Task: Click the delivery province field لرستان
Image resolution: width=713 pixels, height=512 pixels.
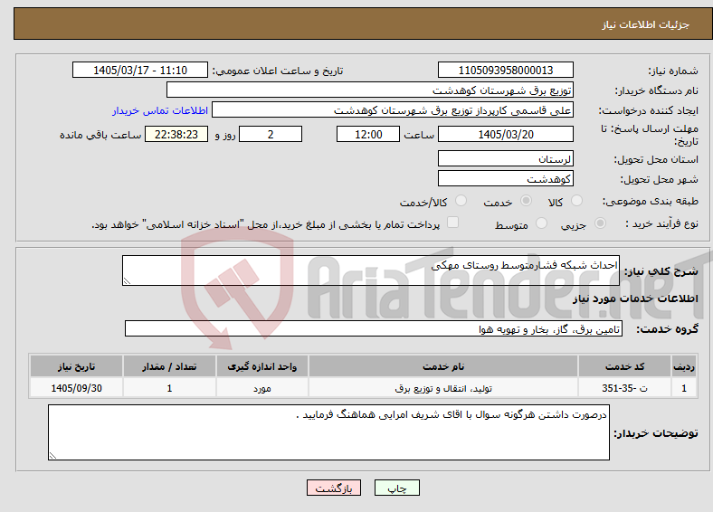Action: click(505, 158)
